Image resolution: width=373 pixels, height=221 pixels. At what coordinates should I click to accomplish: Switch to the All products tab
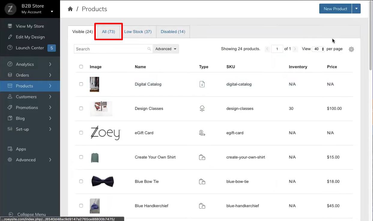tap(108, 32)
